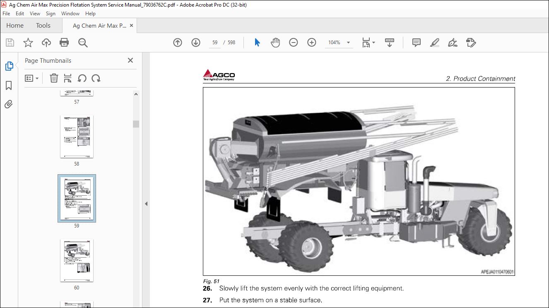Delete selected pages with trash icon
This screenshot has width=549, height=308.
[54, 78]
